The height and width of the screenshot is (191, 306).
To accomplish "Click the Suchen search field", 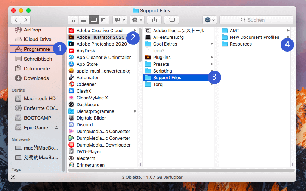I will click(x=256, y=20).
